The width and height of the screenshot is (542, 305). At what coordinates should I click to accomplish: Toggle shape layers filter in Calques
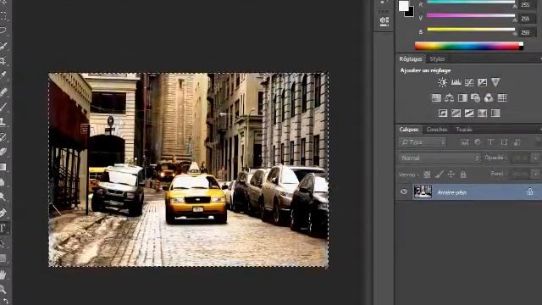click(x=504, y=142)
